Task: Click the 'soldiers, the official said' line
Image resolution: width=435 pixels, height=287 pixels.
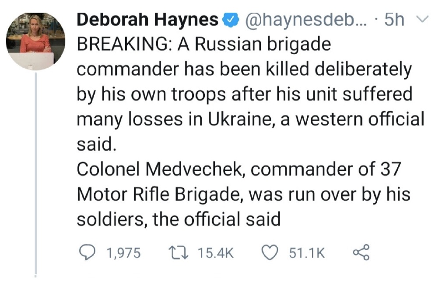Action: point(179,219)
